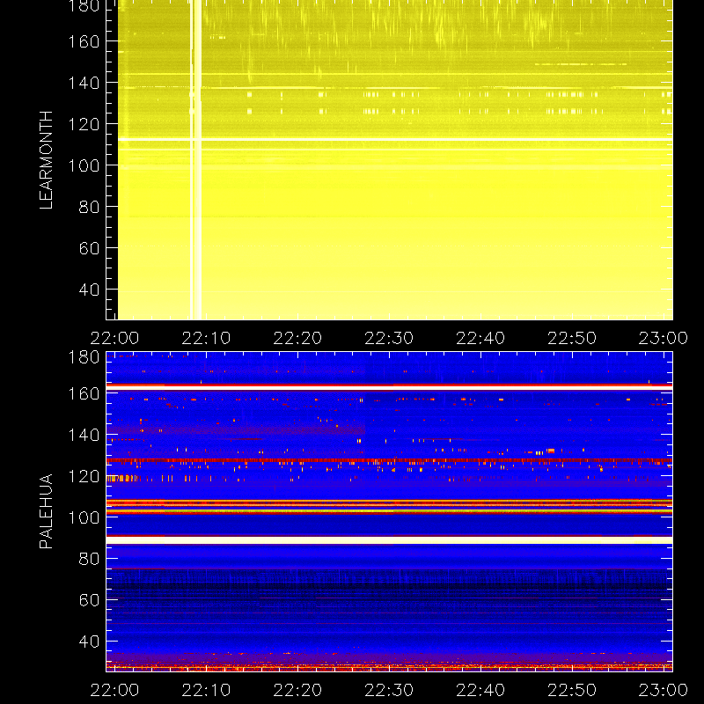Pick the 22:50 label under the Palehua plot

[x=572, y=690]
